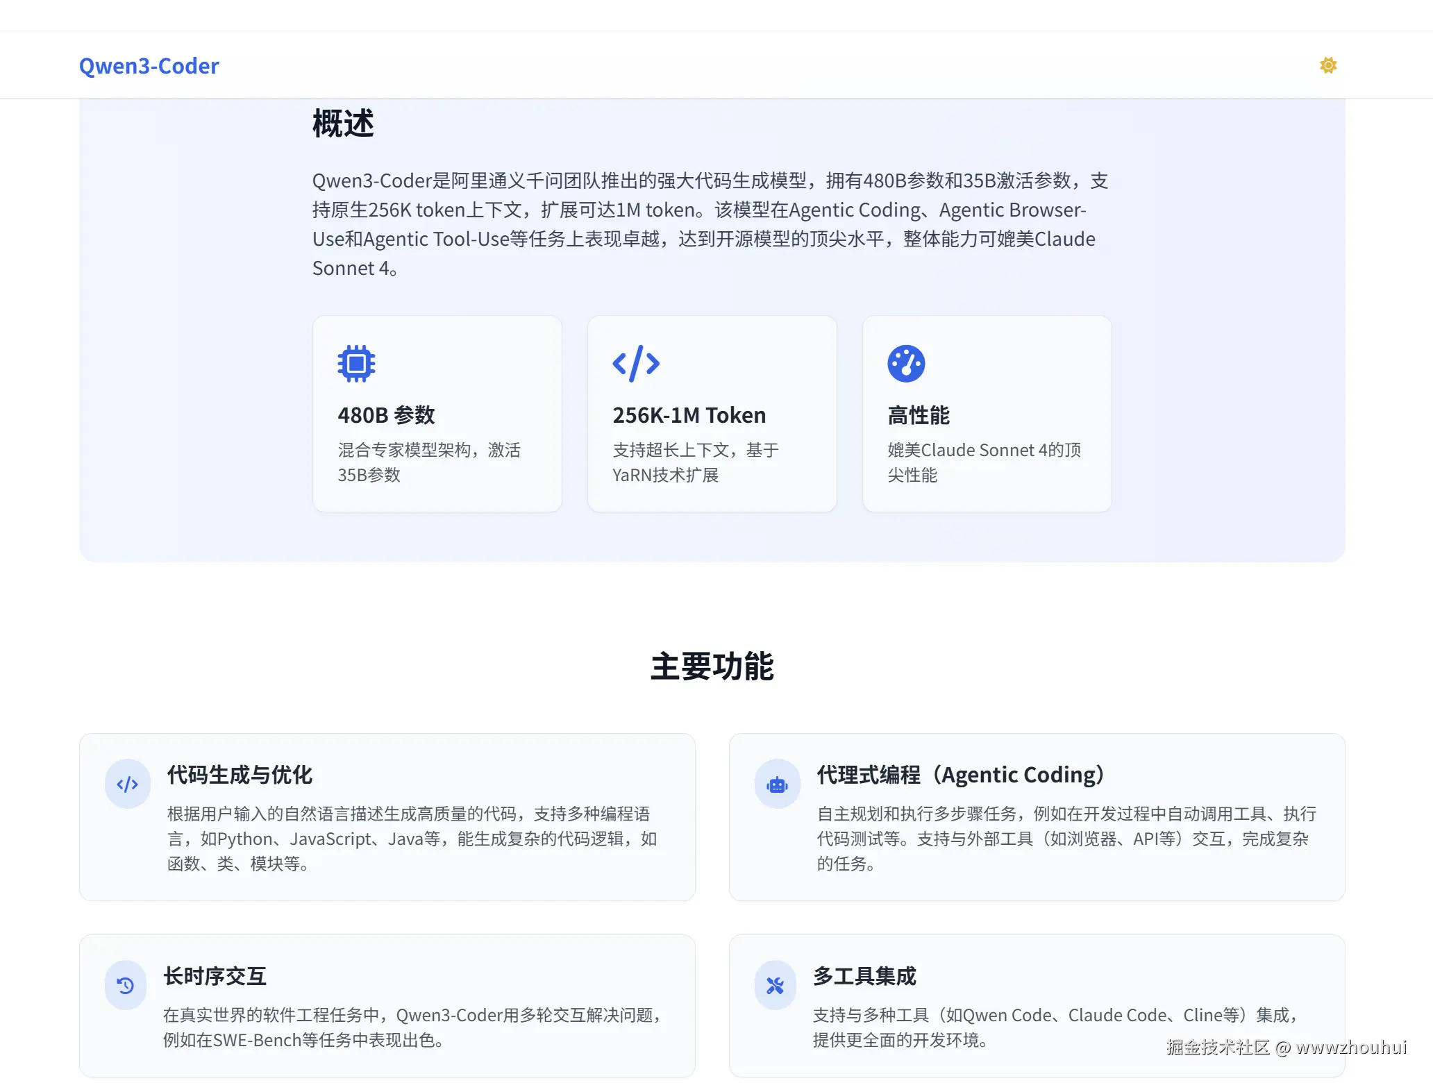Click the code brackets icon above 256K-1M Token
This screenshot has height=1083, width=1433.
click(x=636, y=364)
